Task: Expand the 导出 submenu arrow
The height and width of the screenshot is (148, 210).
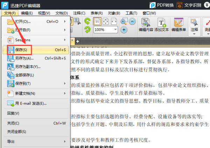Action: 65,141
